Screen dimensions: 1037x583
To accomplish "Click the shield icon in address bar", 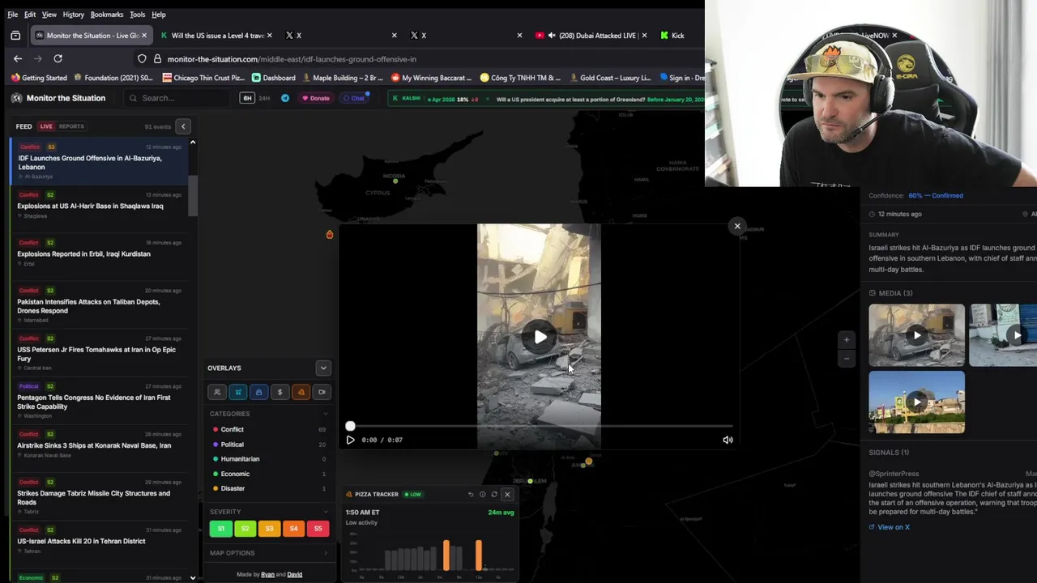I will tap(142, 58).
